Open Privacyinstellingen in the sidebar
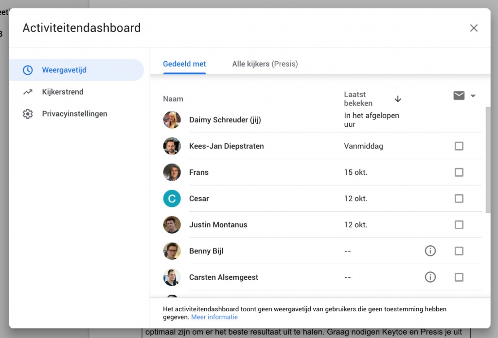The image size is (498, 338). [x=74, y=114]
